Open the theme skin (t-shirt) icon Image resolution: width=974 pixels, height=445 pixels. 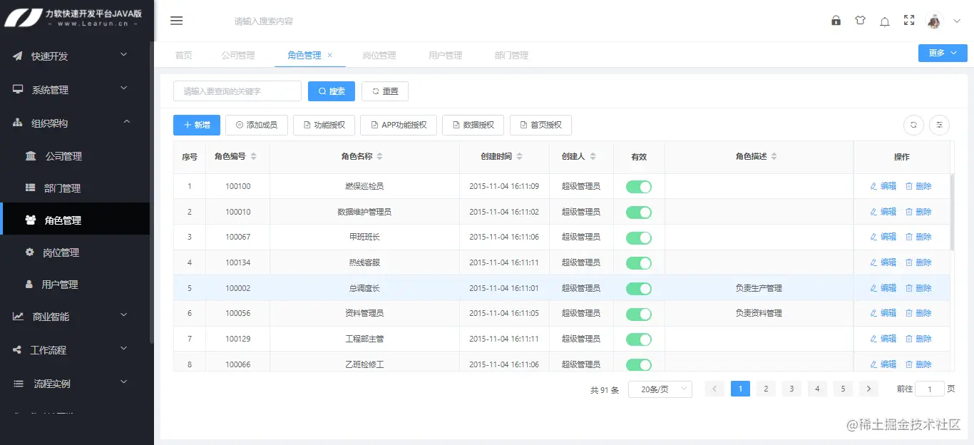point(860,21)
